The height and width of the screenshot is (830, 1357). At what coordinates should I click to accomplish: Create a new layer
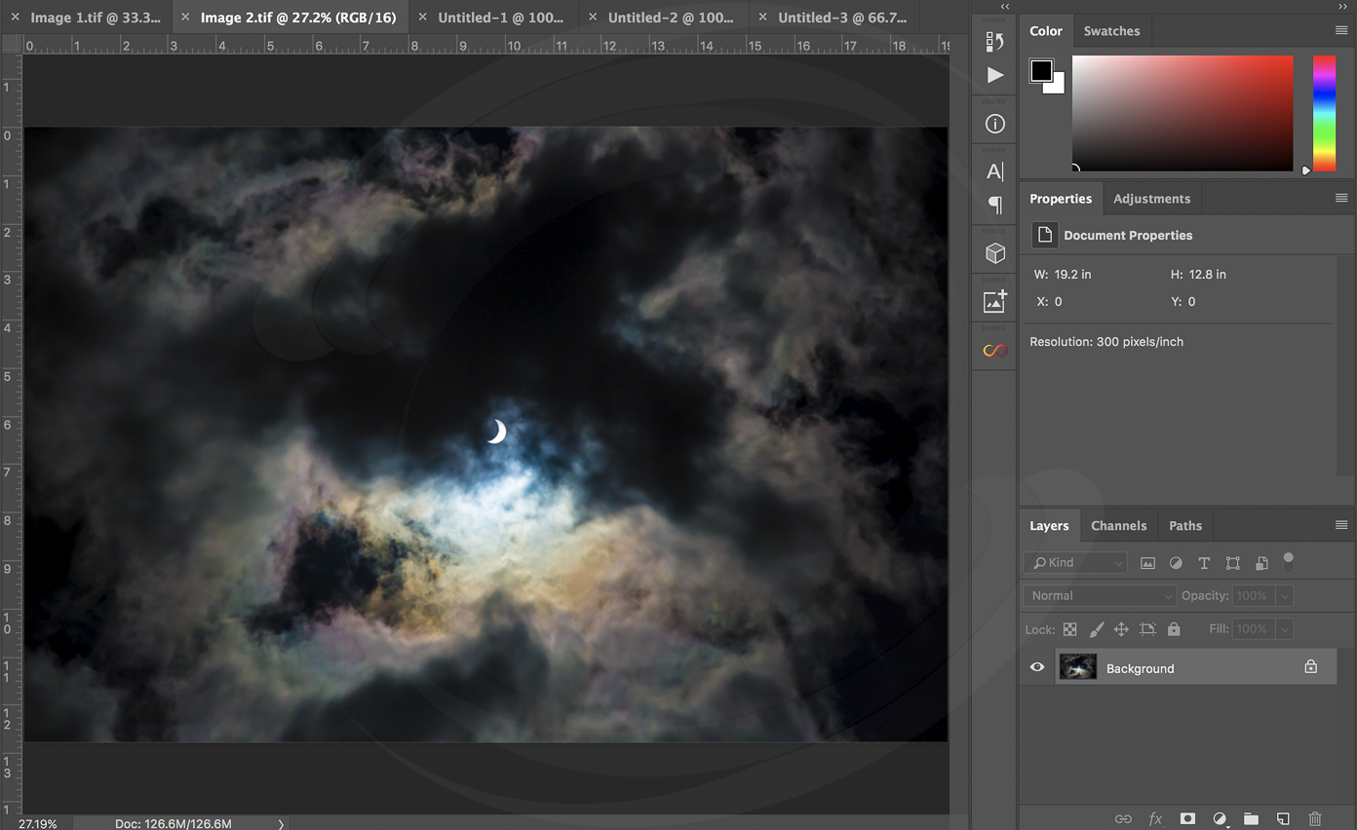(1283, 819)
